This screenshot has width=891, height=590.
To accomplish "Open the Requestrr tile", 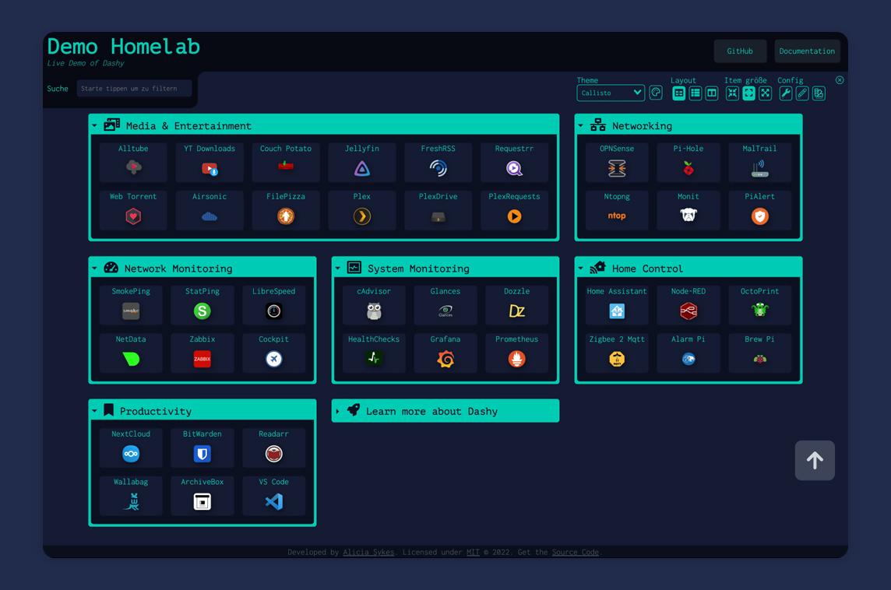I will point(514,162).
